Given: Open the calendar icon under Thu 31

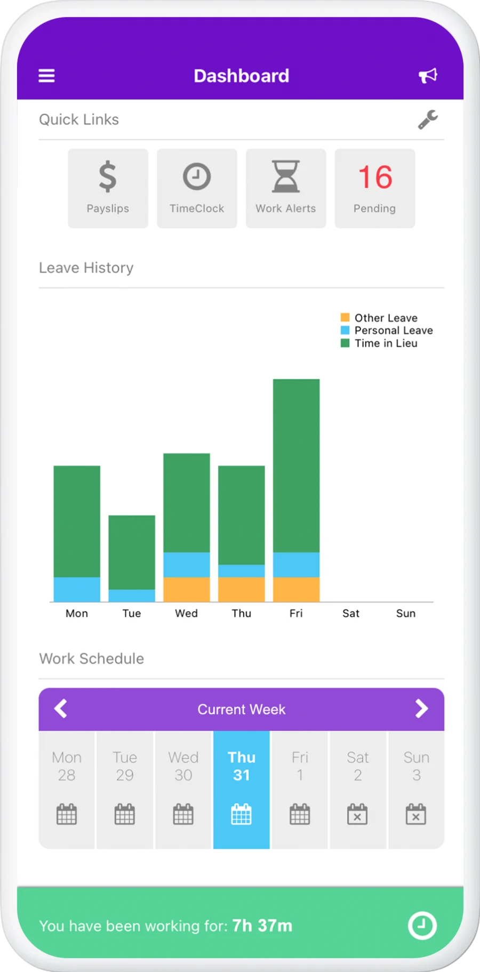Looking at the screenshot, I should tap(241, 814).
